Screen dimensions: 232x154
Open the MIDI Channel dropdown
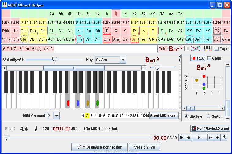[57, 116]
